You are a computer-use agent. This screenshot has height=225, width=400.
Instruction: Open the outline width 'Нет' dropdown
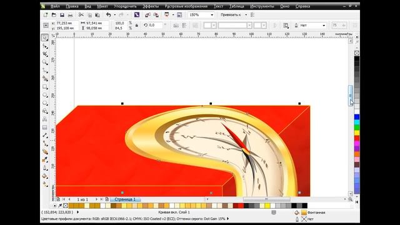pos(324,25)
